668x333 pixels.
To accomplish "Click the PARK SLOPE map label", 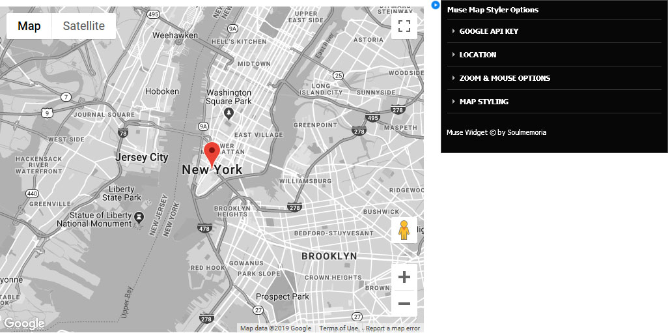I will coord(258,273).
